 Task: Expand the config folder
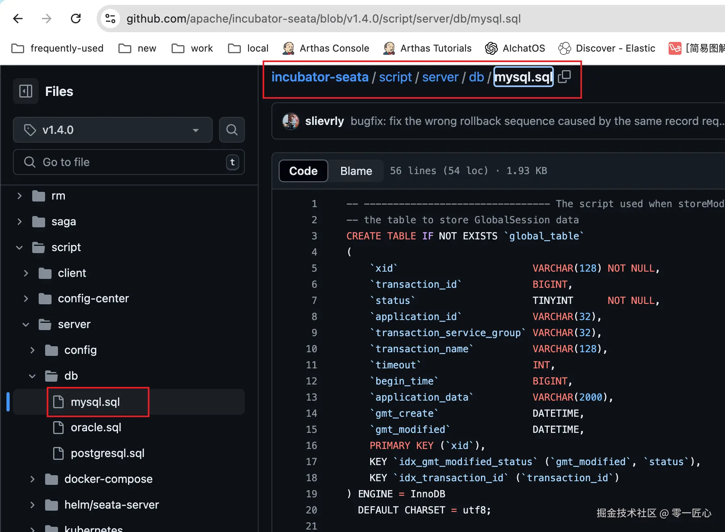click(x=32, y=350)
